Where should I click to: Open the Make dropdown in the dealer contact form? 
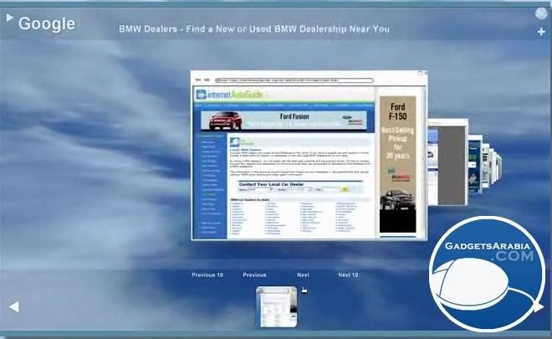260,189
